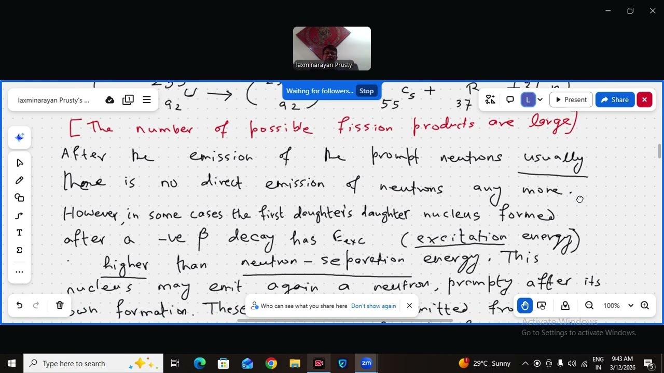Open clock showing 9:43 AM

[x=622, y=364]
